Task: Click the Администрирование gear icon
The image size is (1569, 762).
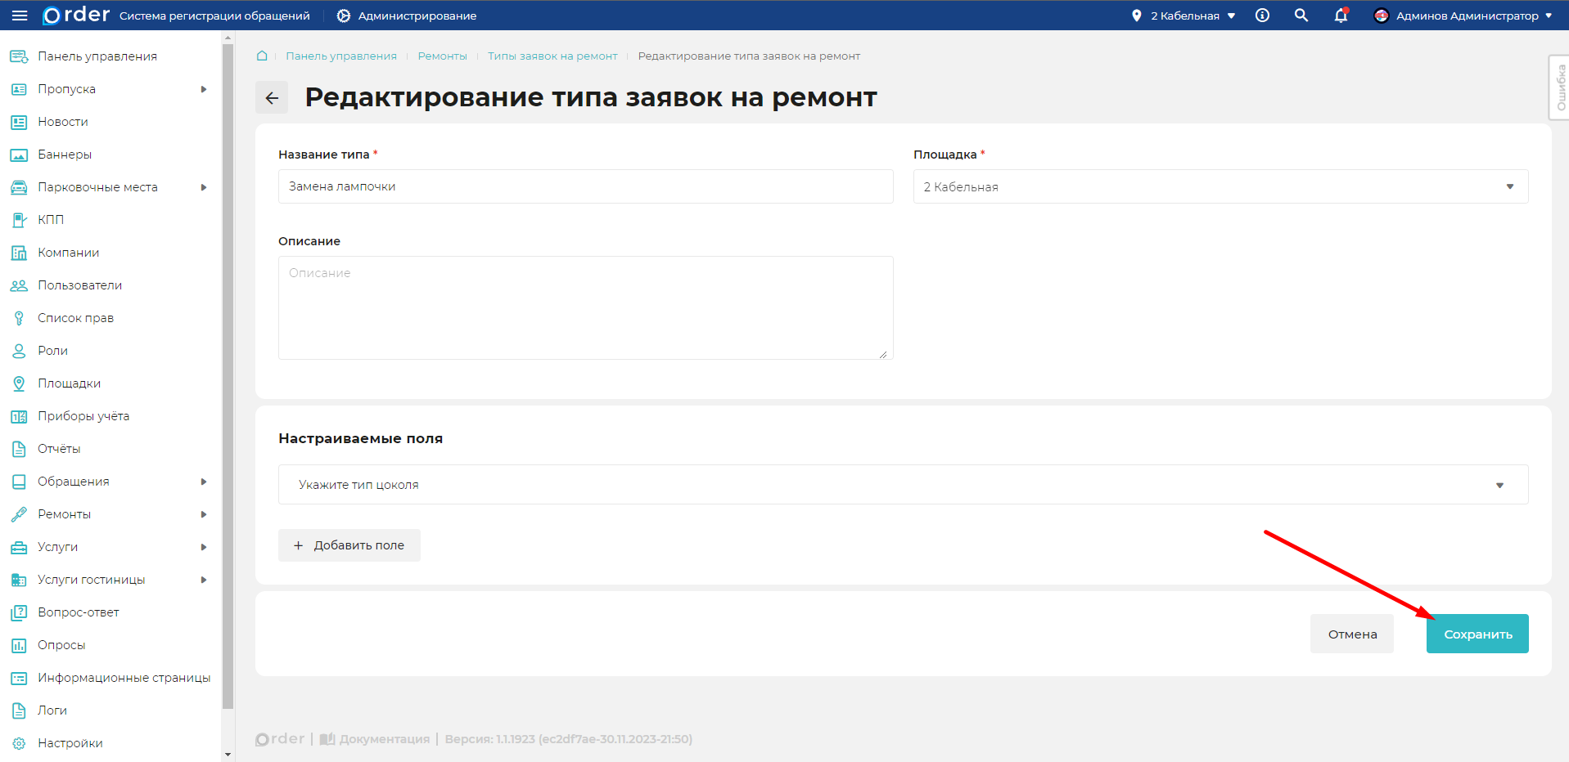Action: pyautogui.click(x=344, y=16)
